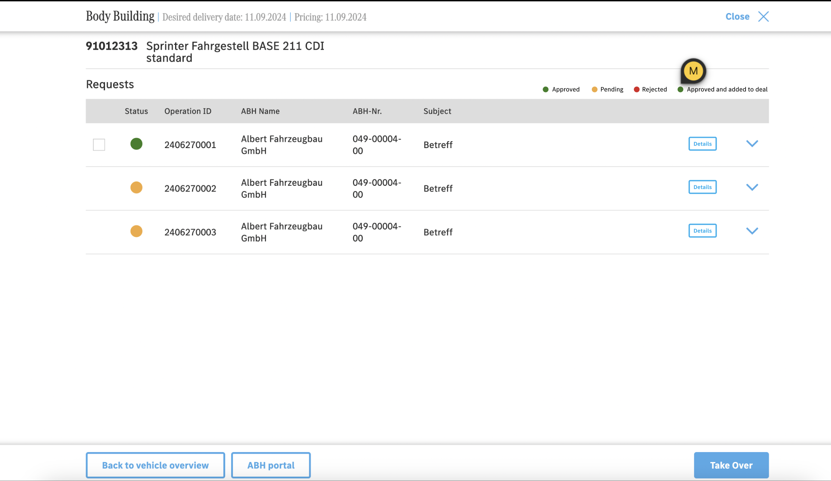Screen dimensions: 831x481
Task: Expand request 2406270002 row chevron
Action: point(752,187)
